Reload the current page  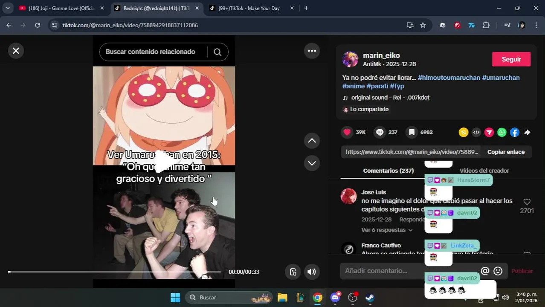click(x=38, y=25)
